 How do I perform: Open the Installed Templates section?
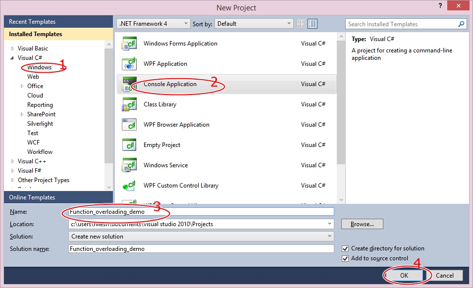[x=58, y=34]
